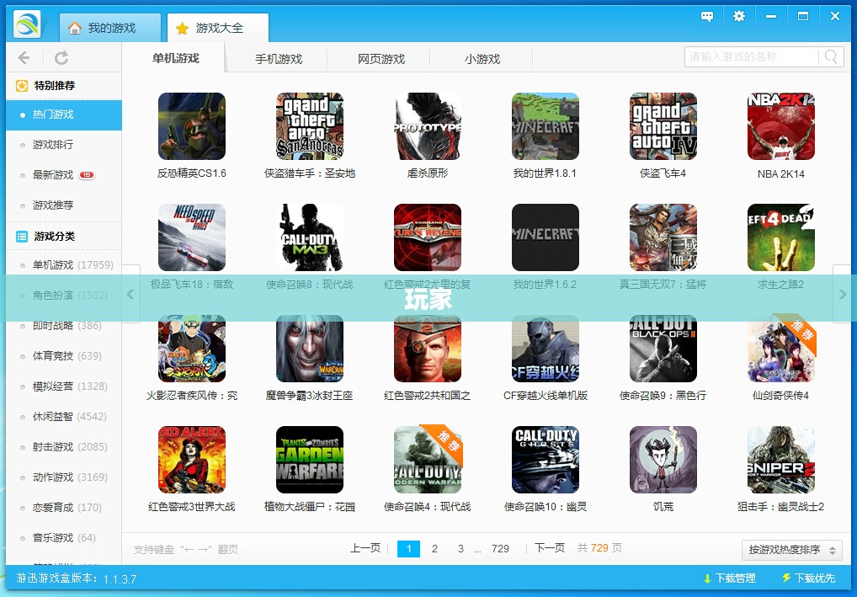Screen dimensions: 857x597
Task: Open the NBA 2K14 game icon
Action: (x=781, y=126)
